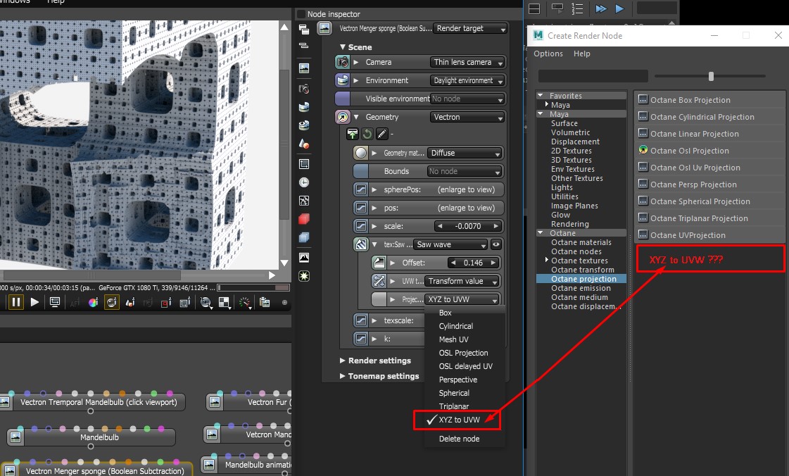789x476 pixels.
Task: Create an Octane Spherical Projection node
Action: [x=709, y=201]
